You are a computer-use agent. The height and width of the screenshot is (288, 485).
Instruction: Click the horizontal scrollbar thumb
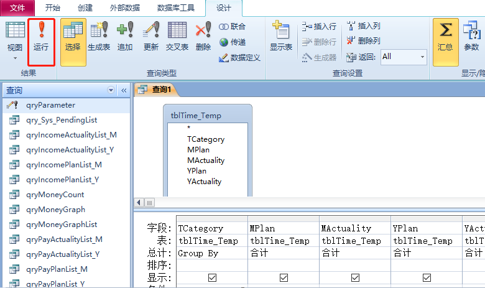[149, 203]
